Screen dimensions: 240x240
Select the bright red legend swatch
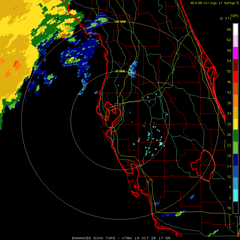[235, 77]
